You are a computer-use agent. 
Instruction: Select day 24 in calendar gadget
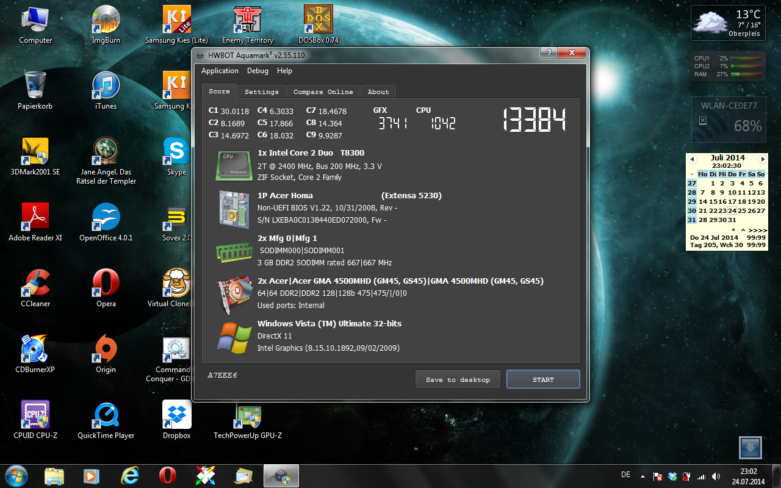coord(733,210)
